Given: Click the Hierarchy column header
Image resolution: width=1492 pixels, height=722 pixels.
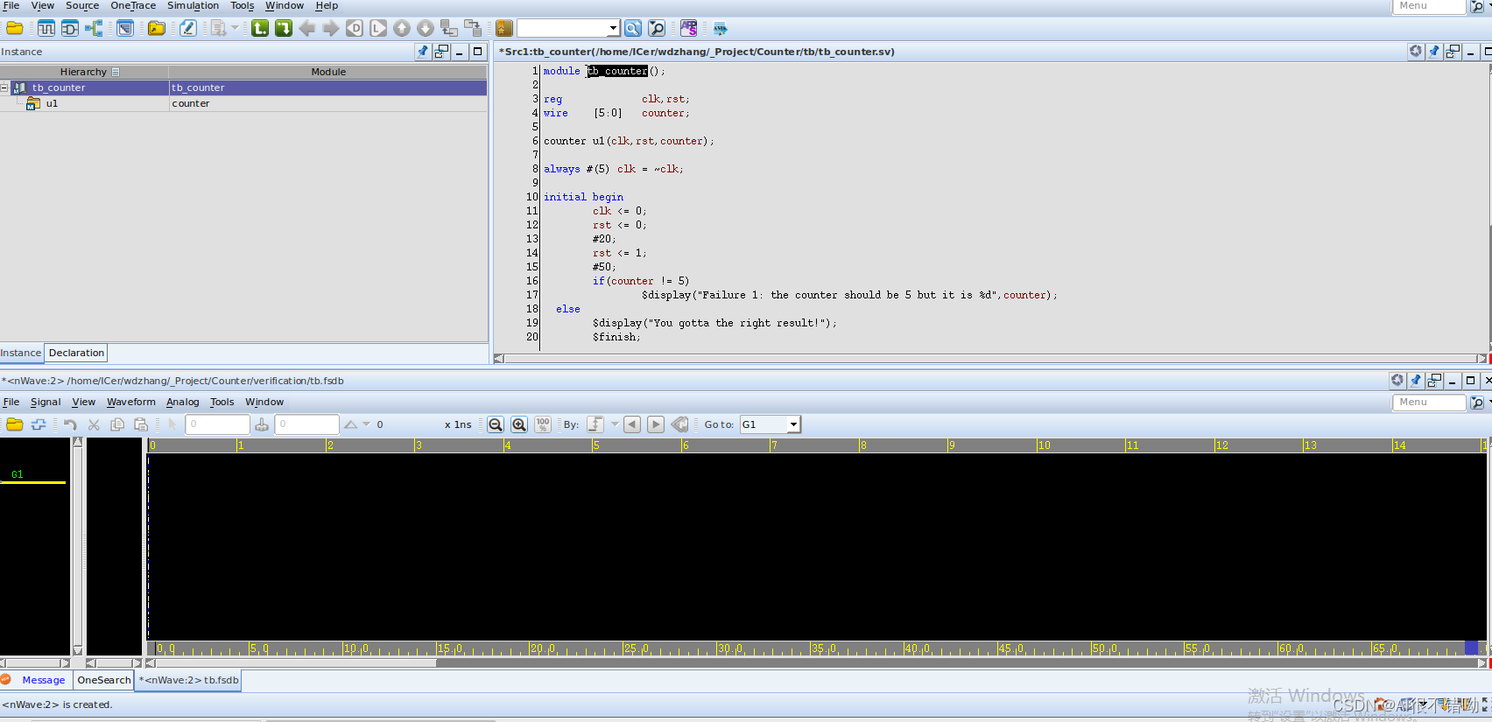Looking at the screenshot, I should [x=84, y=72].
